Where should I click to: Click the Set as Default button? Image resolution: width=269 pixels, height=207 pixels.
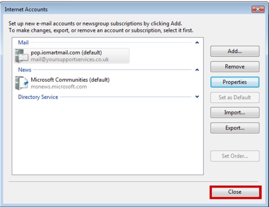tap(235, 97)
